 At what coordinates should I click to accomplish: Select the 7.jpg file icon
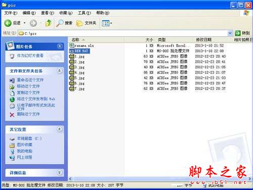click(72, 88)
